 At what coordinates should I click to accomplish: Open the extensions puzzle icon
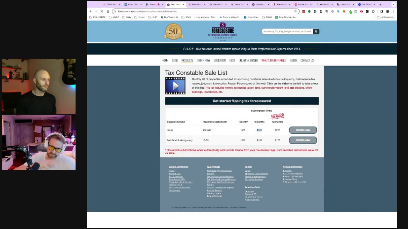click(x=373, y=11)
